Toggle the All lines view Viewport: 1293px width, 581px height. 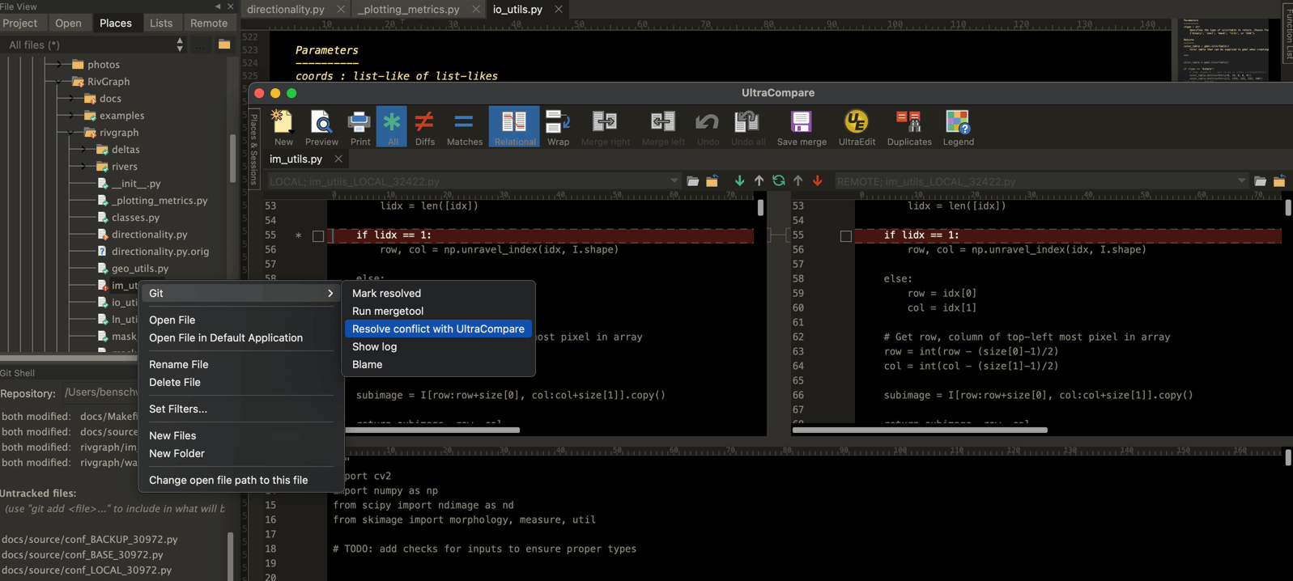(x=392, y=127)
